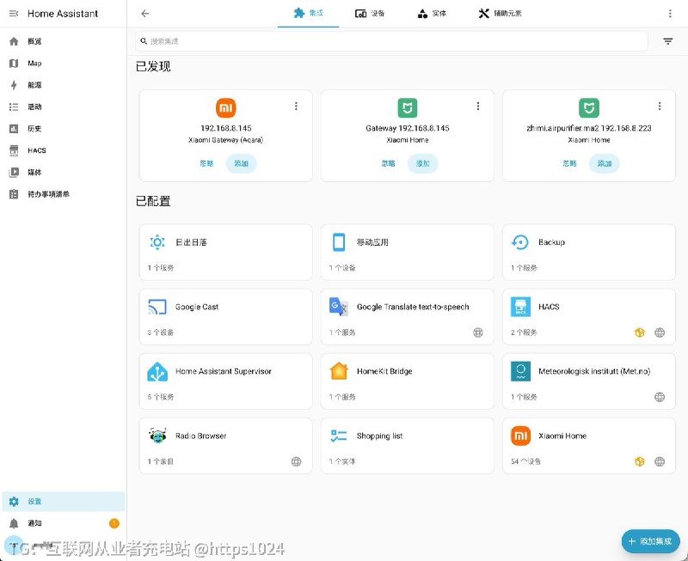The width and height of the screenshot is (688, 561).
Task: Click the 待办事项清单 clipboard icon
Action: pos(14,194)
